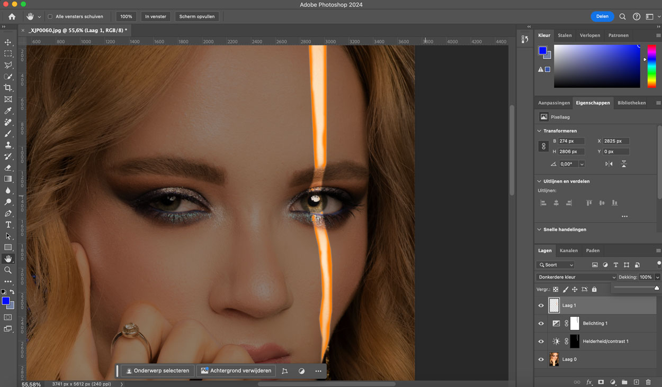This screenshot has width=662, height=387.
Task: Open the Search icon at top right
Action: [x=623, y=16]
